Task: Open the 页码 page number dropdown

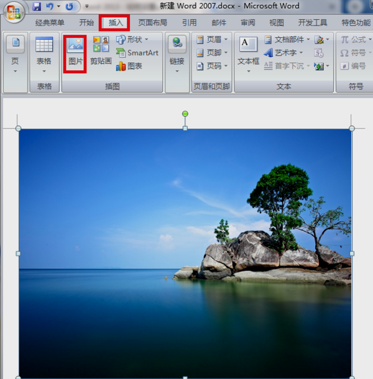Action: [212, 66]
